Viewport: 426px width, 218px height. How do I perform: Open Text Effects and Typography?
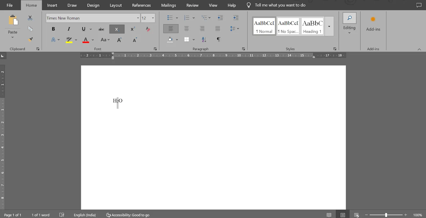[x=53, y=40]
